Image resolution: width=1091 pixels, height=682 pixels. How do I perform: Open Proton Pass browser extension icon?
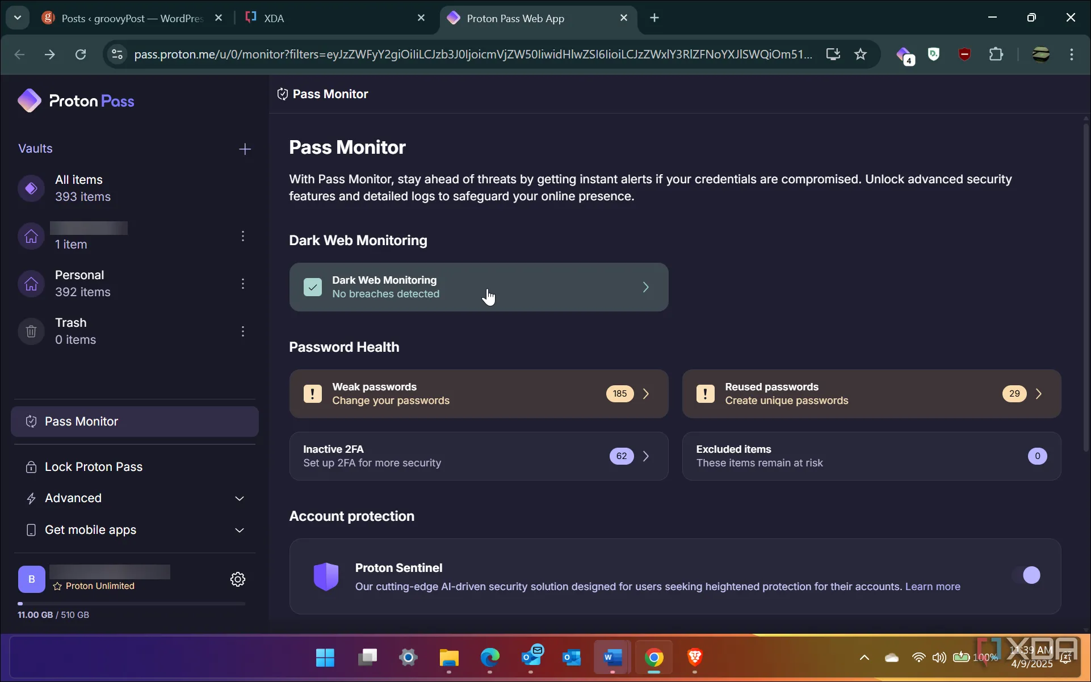pos(904,54)
